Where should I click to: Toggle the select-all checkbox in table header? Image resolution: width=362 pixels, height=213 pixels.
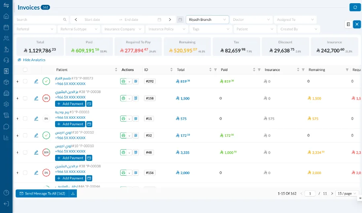pyautogui.click(x=25, y=70)
